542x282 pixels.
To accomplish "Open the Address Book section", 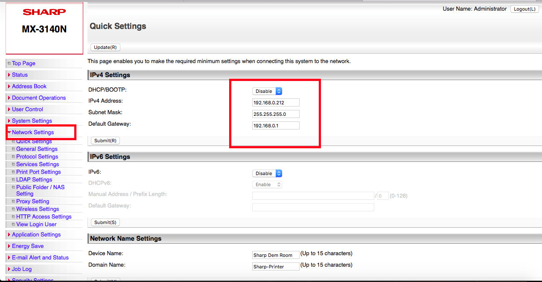I will (x=28, y=86).
